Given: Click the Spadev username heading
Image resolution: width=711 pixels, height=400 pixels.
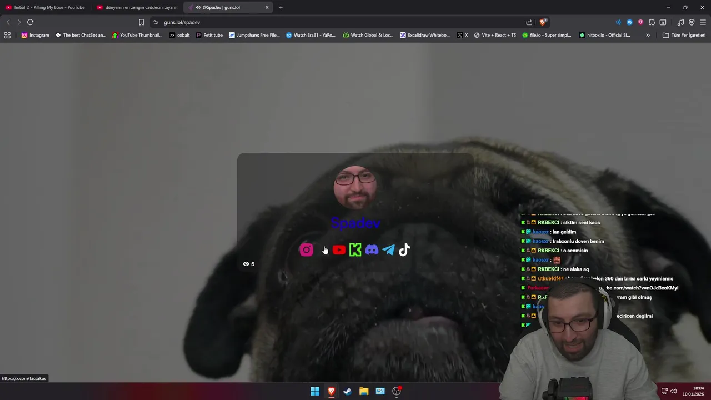Looking at the screenshot, I should click(x=355, y=223).
